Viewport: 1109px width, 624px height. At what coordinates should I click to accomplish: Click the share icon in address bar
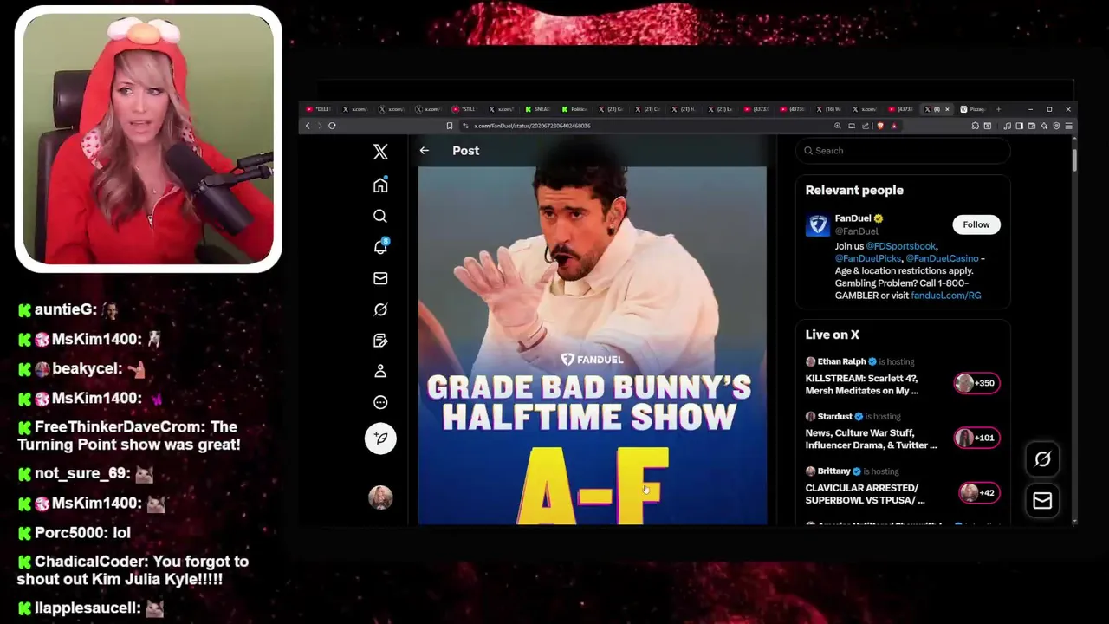[x=866, y=126]
